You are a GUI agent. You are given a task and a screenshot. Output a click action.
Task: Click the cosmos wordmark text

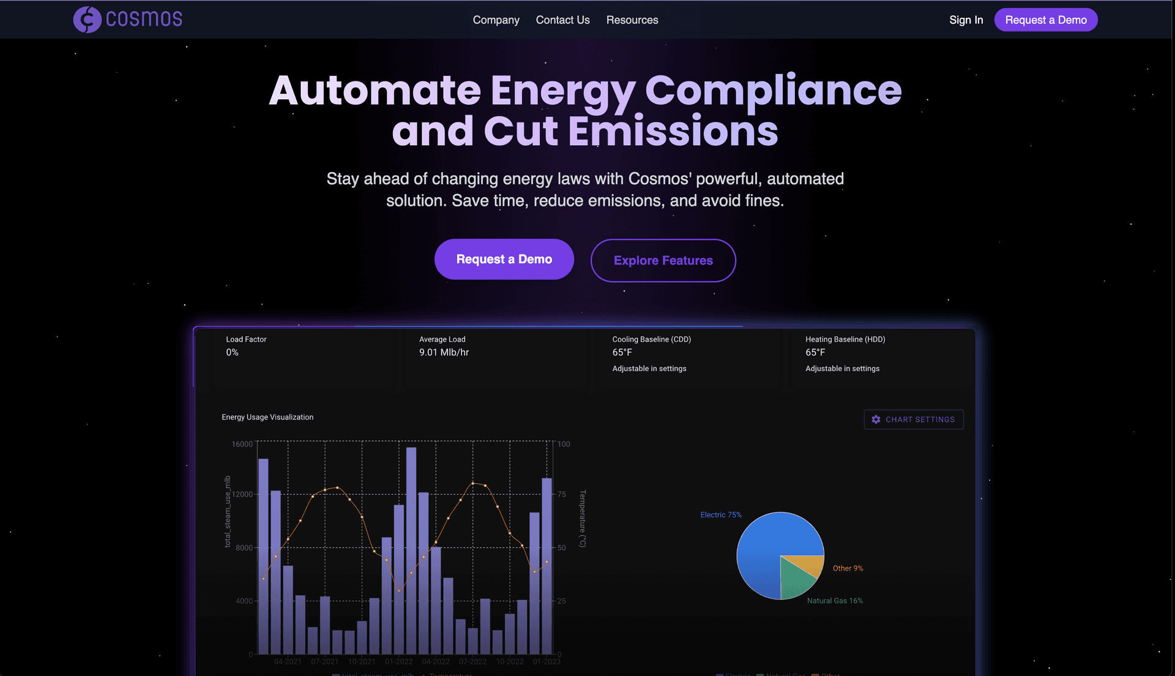coord(144,19)
